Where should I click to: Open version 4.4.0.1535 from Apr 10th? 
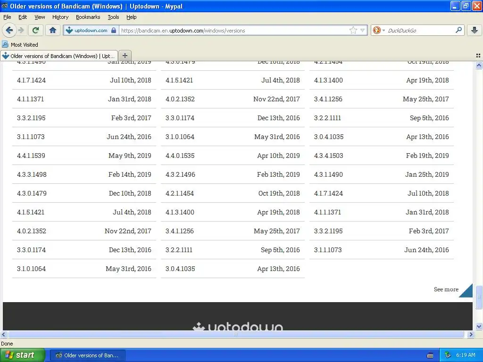(x=233, y=156)
